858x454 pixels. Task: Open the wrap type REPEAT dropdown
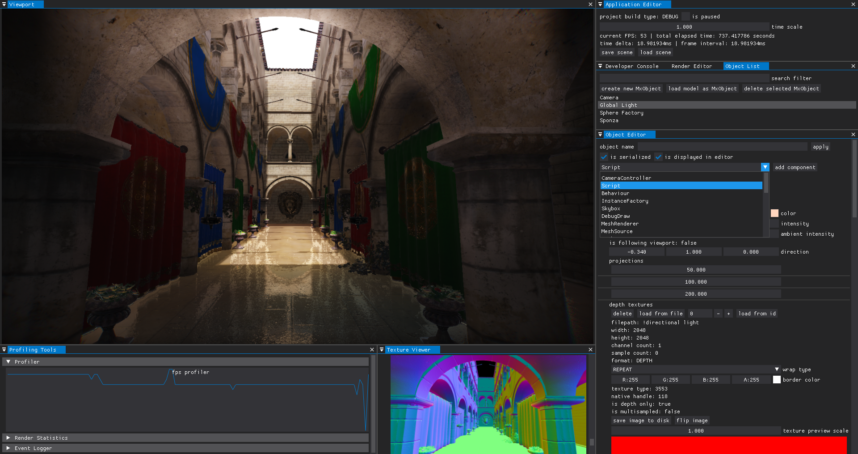(696, 369)
